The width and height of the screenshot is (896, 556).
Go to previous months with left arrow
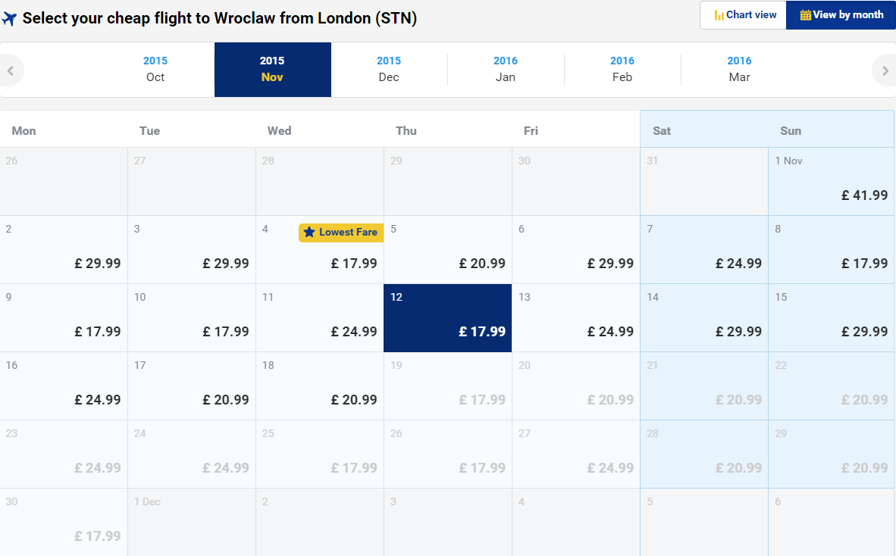tap(11, 70)
